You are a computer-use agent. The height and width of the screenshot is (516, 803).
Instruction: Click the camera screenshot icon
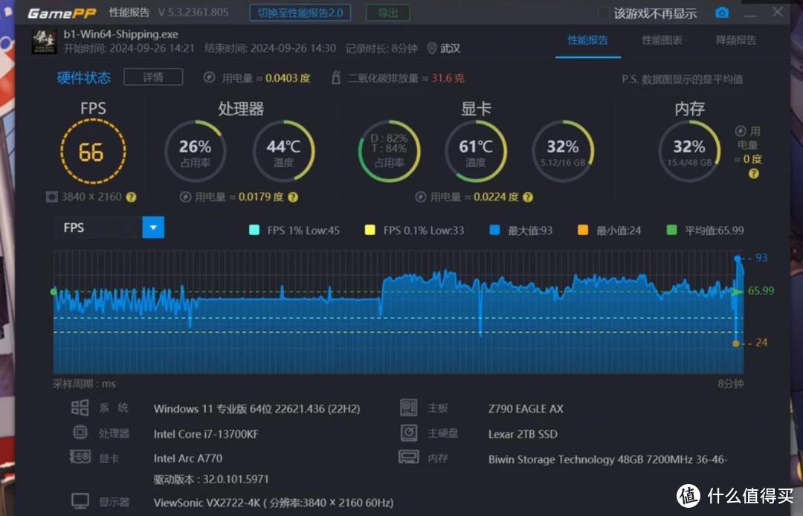click(x=721, y=13)
